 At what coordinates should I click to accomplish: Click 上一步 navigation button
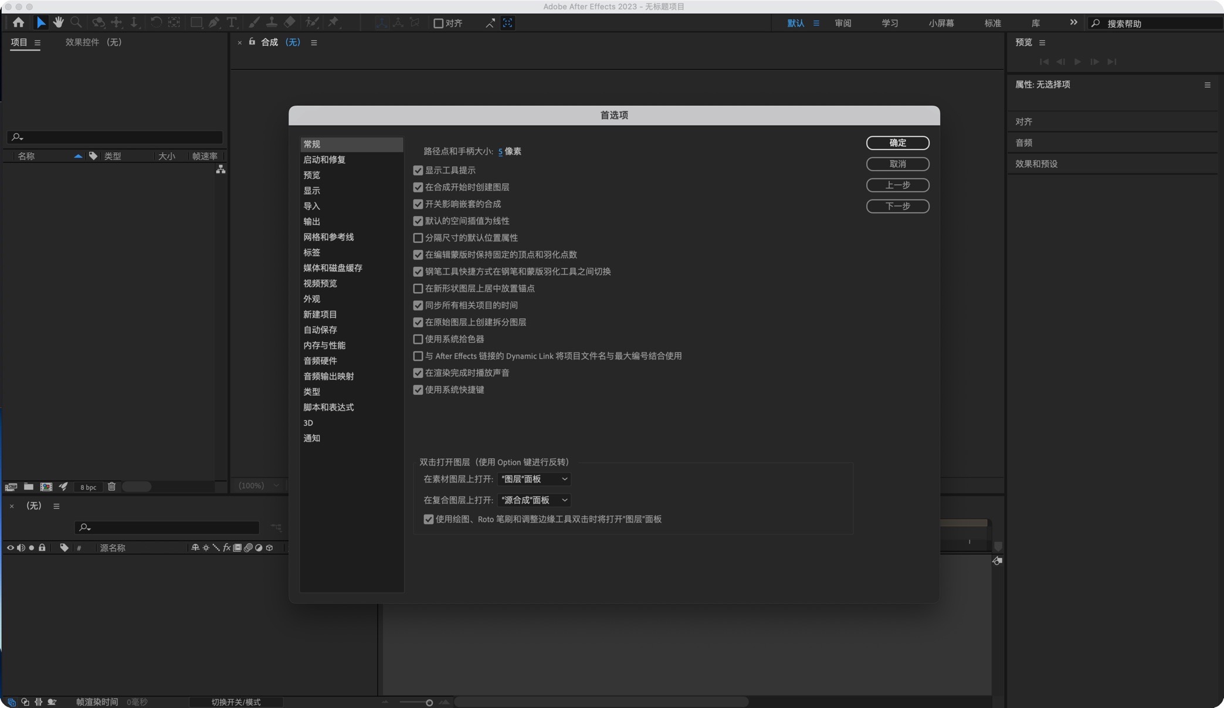897,185
